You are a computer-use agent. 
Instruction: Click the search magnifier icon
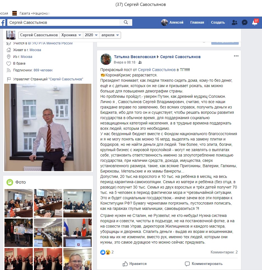(x=126, y=22)
